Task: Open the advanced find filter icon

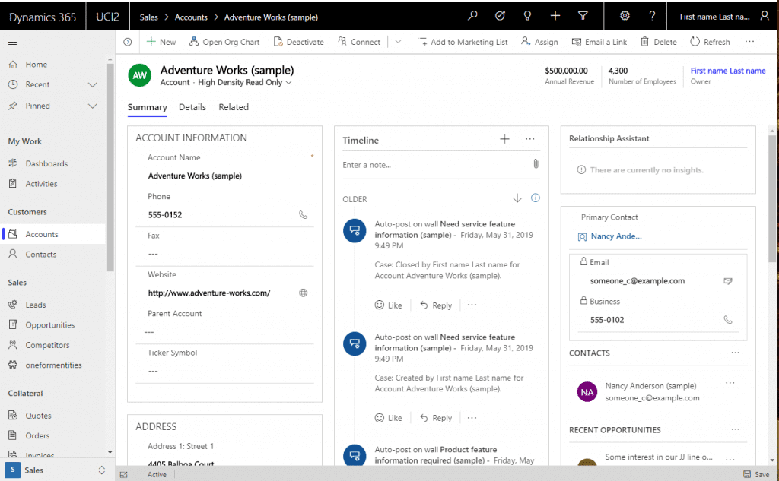Action: 583,16
